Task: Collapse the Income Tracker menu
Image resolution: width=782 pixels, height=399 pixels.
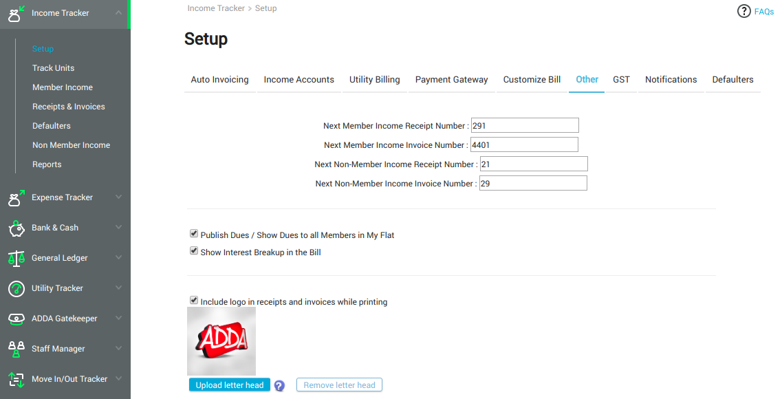Action: (x=119, y=12)
